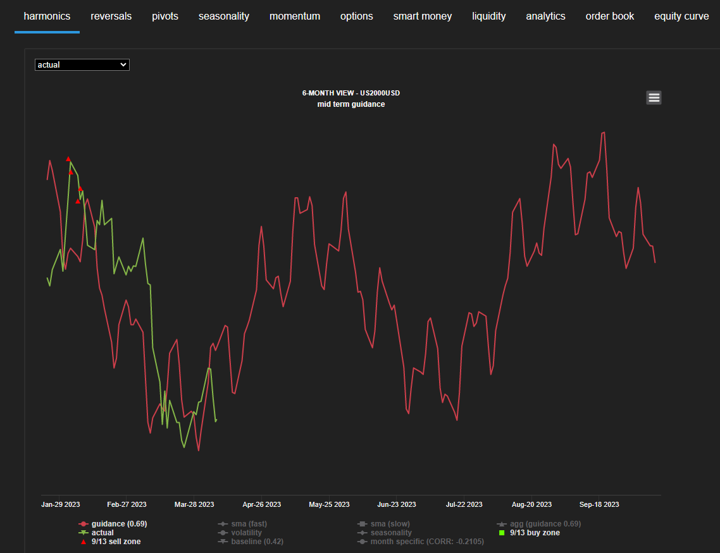720x553 pixels.
Task: Open the options tab
Action: tap(357, 16)
